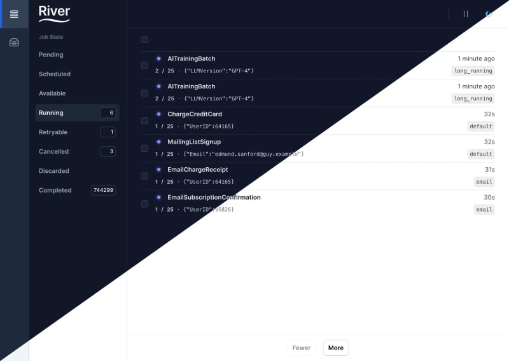Image resolution: width=509 pixels, height=361 pixels.
Task: Open the Jobs queue list icon in sidebar
Action: (x=14, y=14)
